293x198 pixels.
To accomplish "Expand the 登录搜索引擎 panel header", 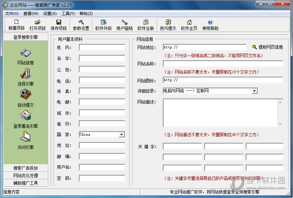I will tap(26, 37).
